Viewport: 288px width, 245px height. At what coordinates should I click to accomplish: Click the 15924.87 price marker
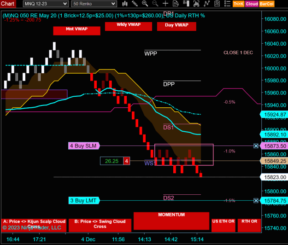click(x=274, y=115)
